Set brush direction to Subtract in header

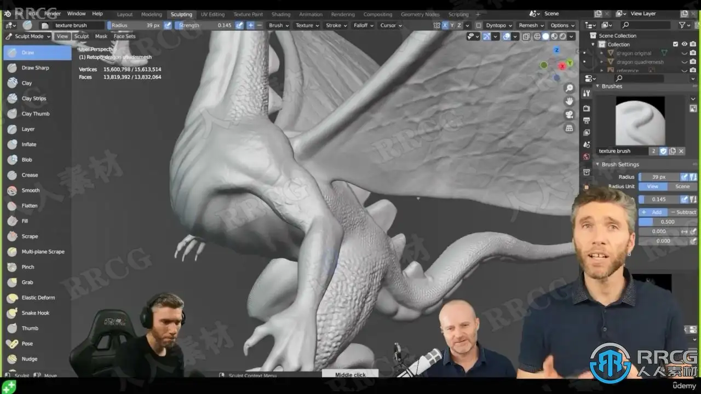tap(259, 25)
